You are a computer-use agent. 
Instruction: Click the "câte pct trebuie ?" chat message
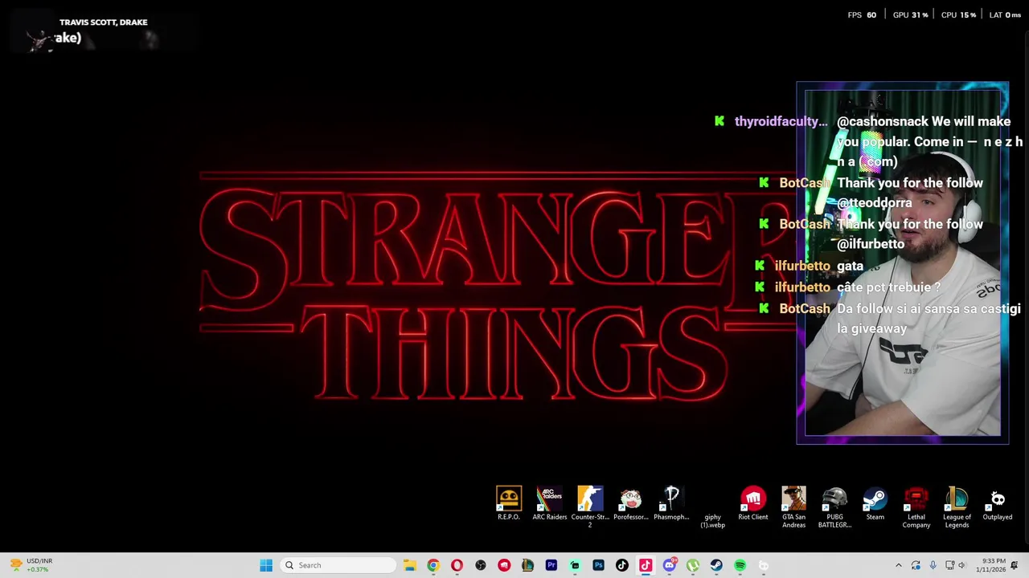pos(889,287)
